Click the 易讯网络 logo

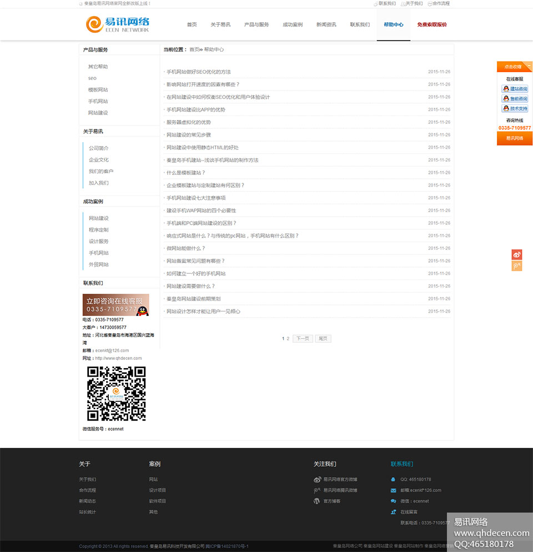pyautogui.click(x=118, y=24)
